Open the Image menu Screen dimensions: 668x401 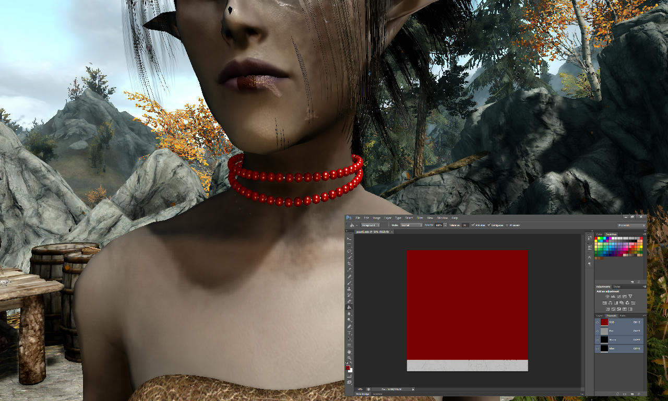(376, 218)
